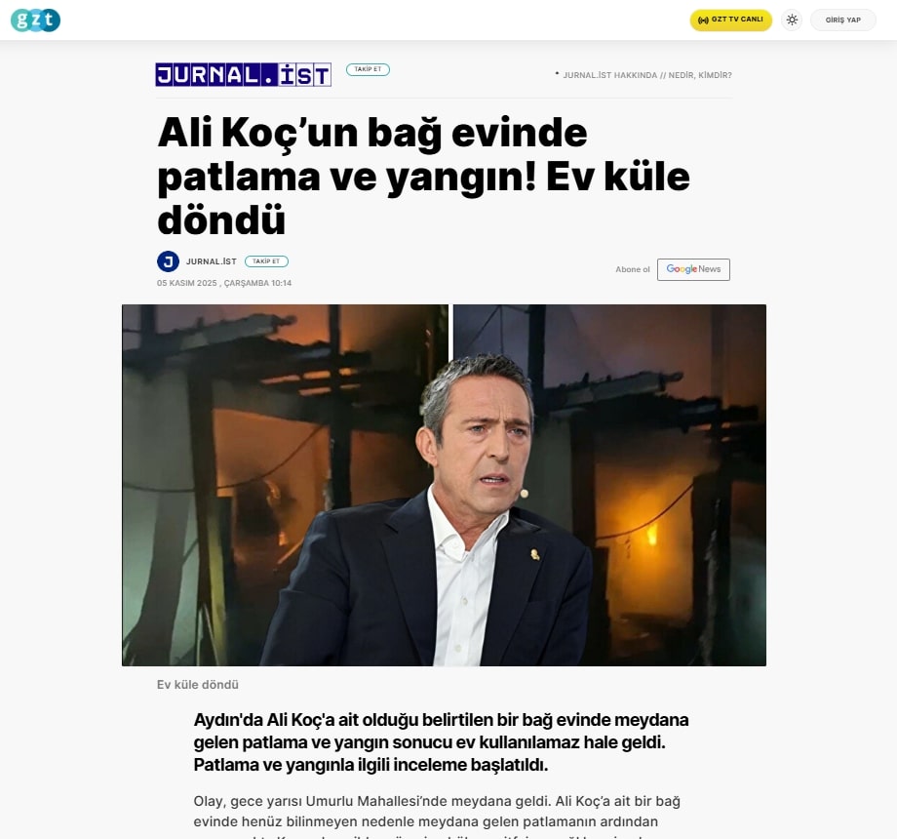Follow via TAKİP ET next to banner logo

coord(368,69)
